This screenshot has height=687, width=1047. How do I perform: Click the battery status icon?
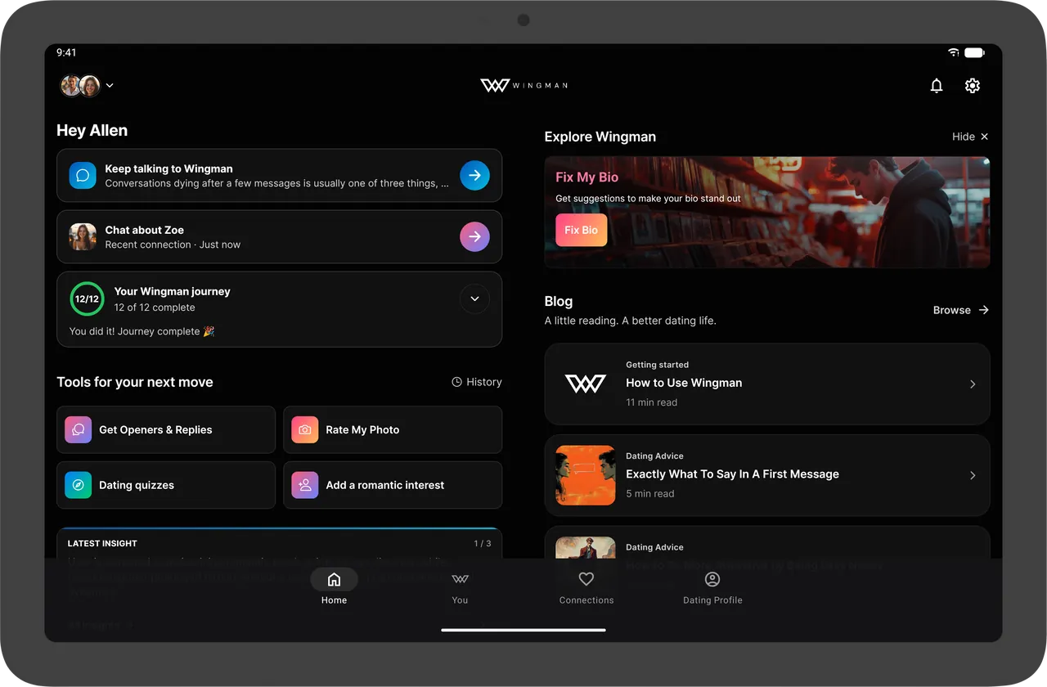(x=974, y=52)
